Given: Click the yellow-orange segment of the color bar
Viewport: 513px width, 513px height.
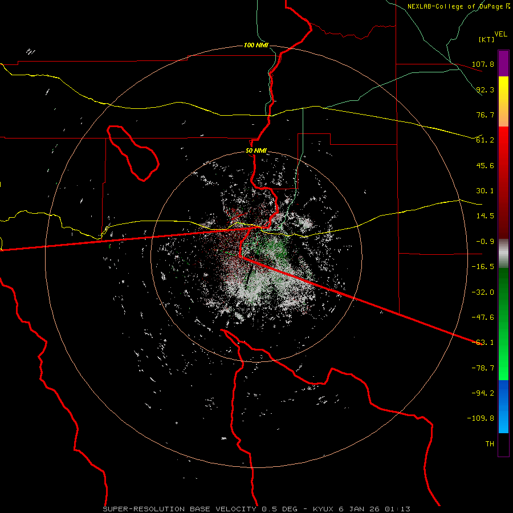Looking at the screenshot, I should coord(503,101).
